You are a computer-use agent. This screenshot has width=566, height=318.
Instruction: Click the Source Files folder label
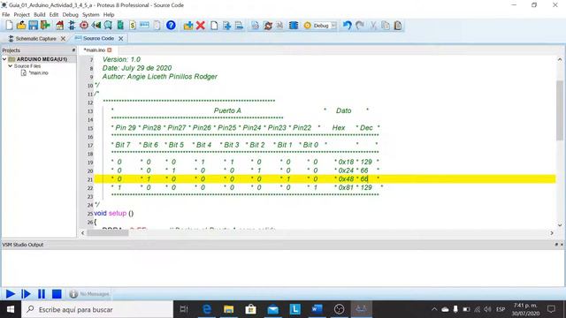coord(27,66)
